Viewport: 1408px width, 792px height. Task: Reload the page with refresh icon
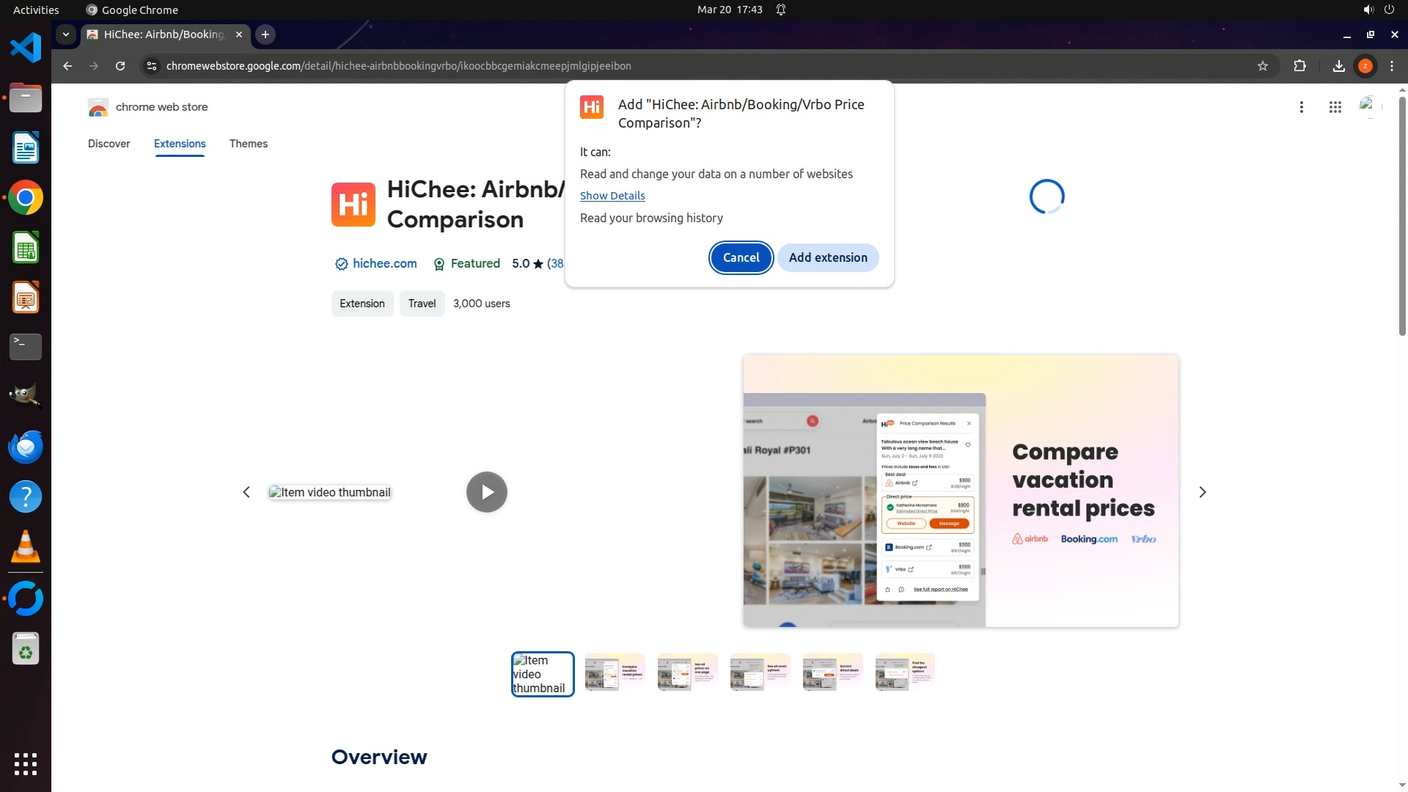[120, 66]
